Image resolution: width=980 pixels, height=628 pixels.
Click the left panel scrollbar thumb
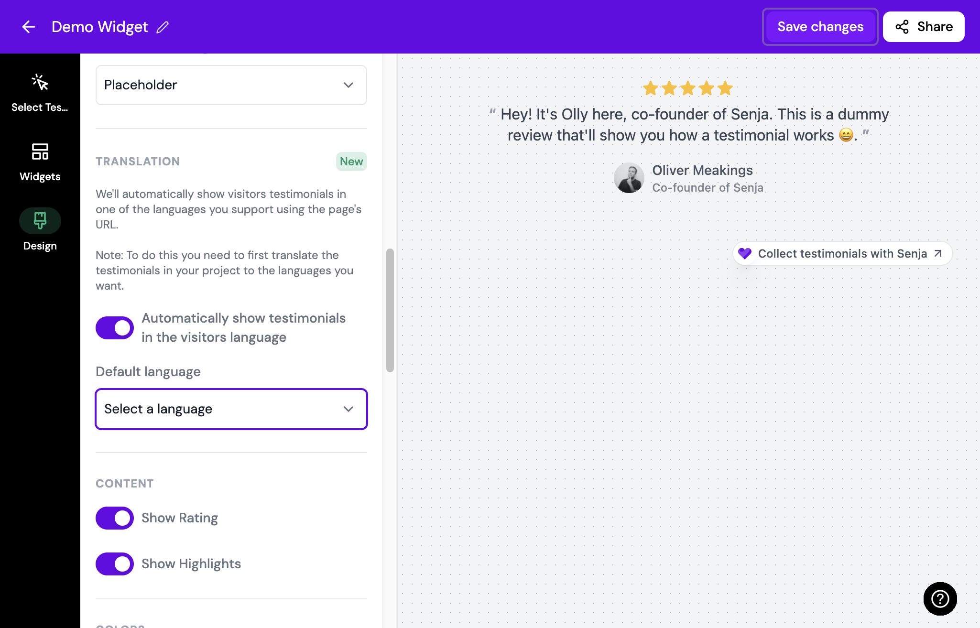pos(390,310)
